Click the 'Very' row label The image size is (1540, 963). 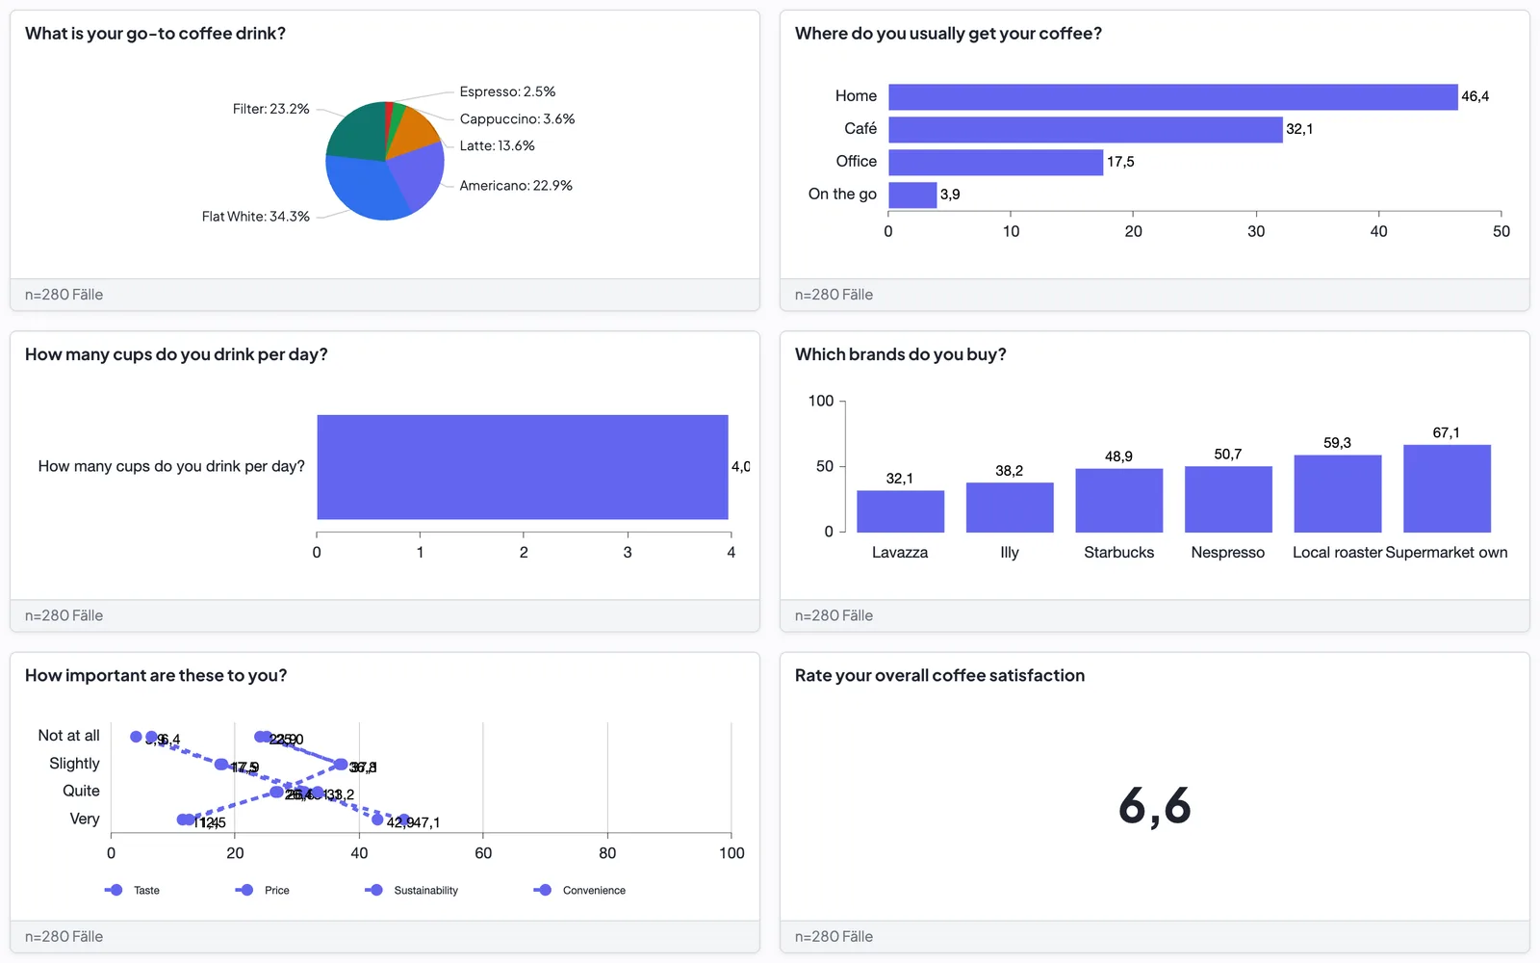[85, 820]
